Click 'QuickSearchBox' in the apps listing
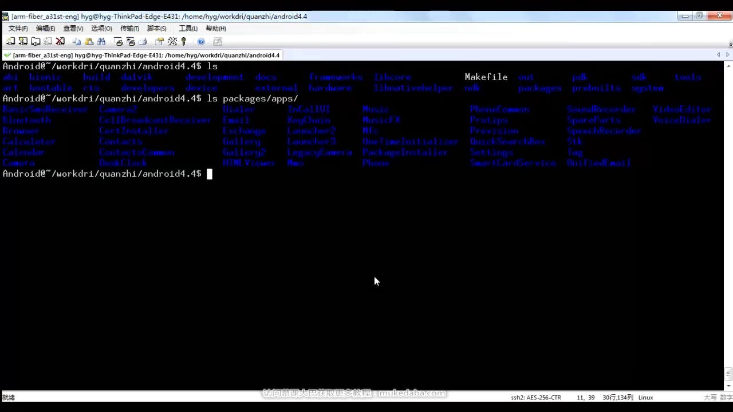This screenshot has width=733, height=412. pos(507,141)
